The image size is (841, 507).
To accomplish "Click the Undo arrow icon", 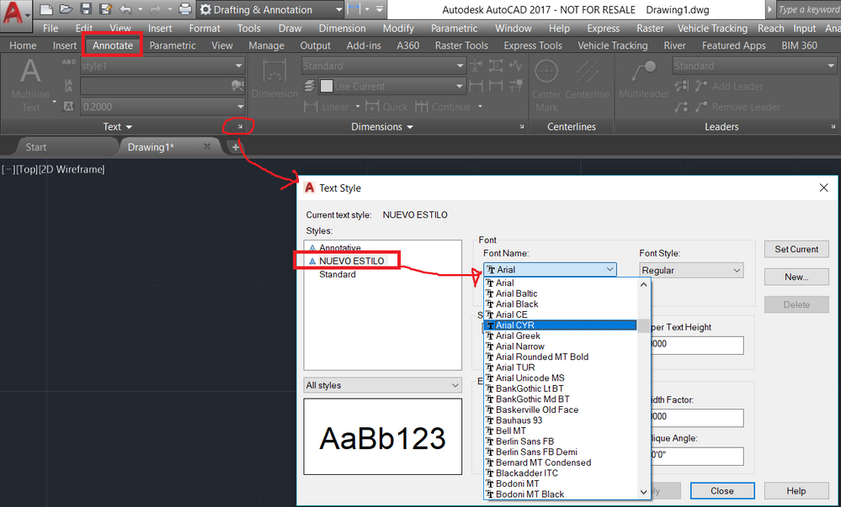I will (125, 10).
